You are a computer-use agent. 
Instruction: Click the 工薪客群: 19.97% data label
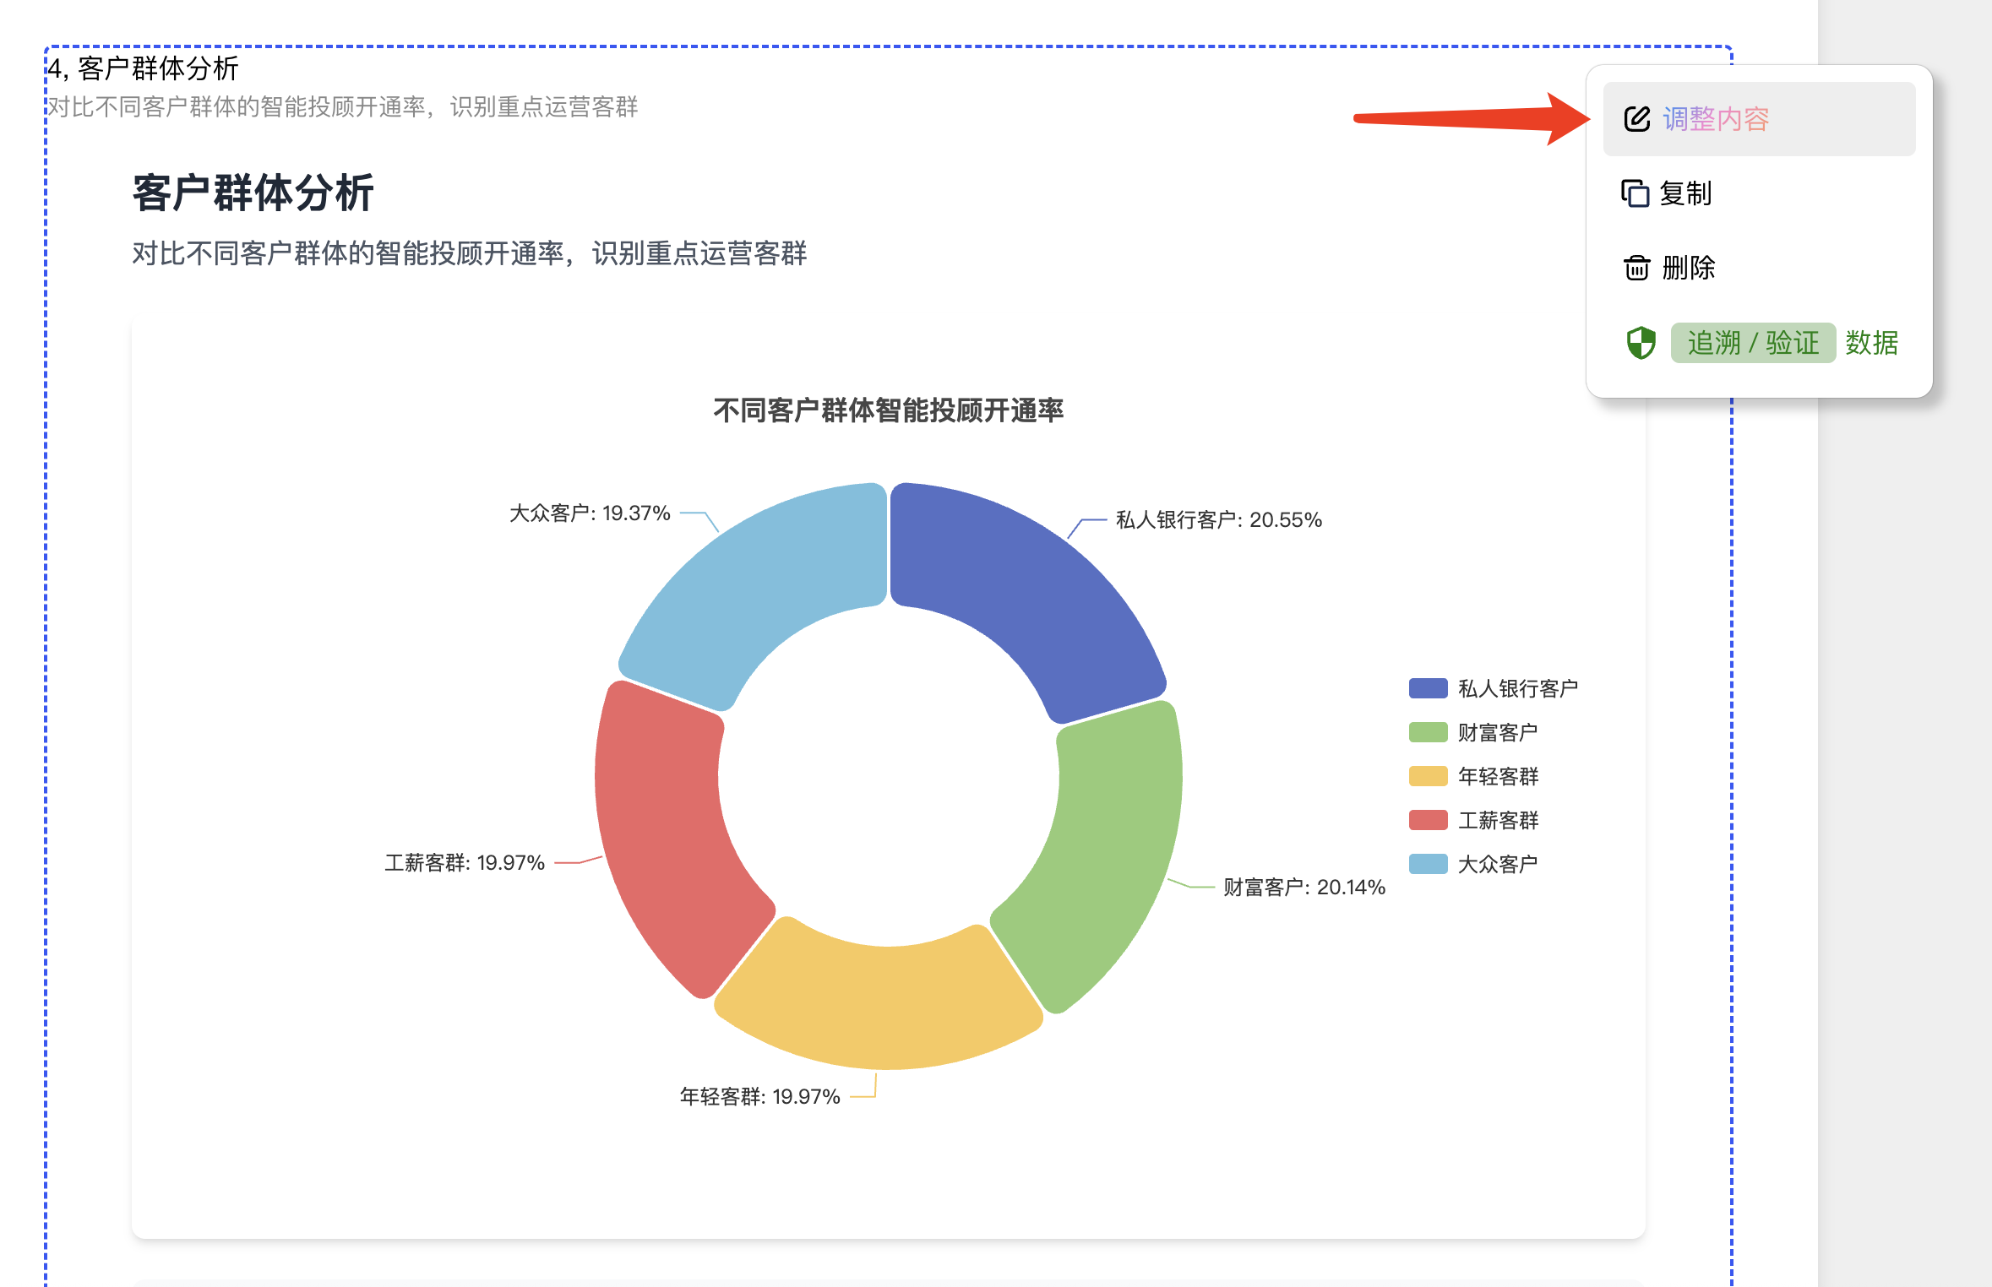click(x=465, y=862)
